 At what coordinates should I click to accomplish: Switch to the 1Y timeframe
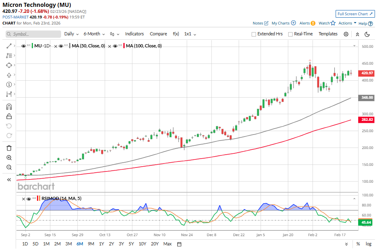[x=101, y=244]
